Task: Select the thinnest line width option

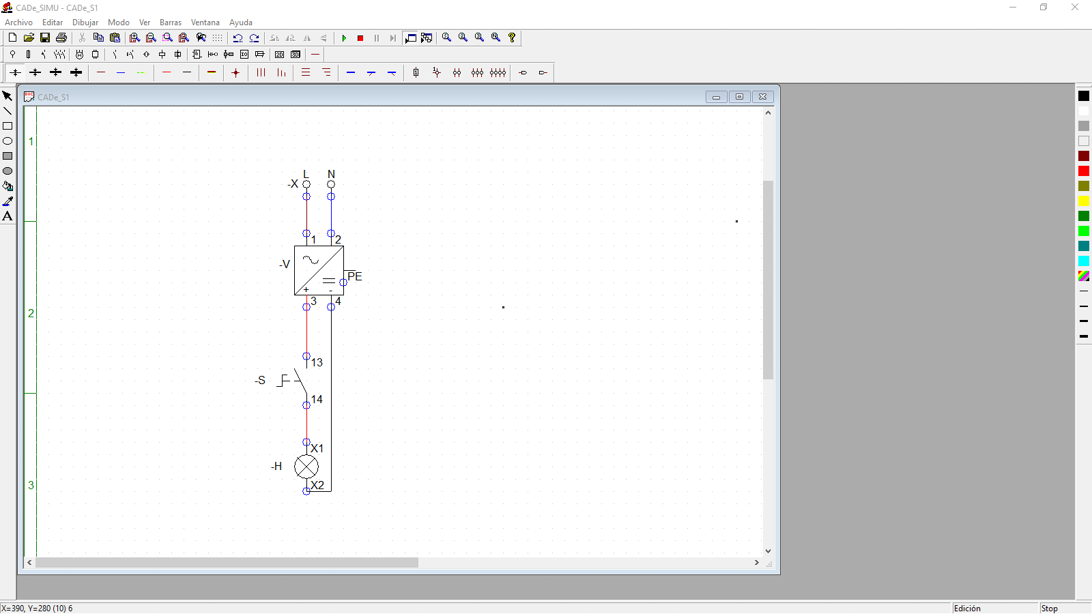Action: pos(1084,291)
